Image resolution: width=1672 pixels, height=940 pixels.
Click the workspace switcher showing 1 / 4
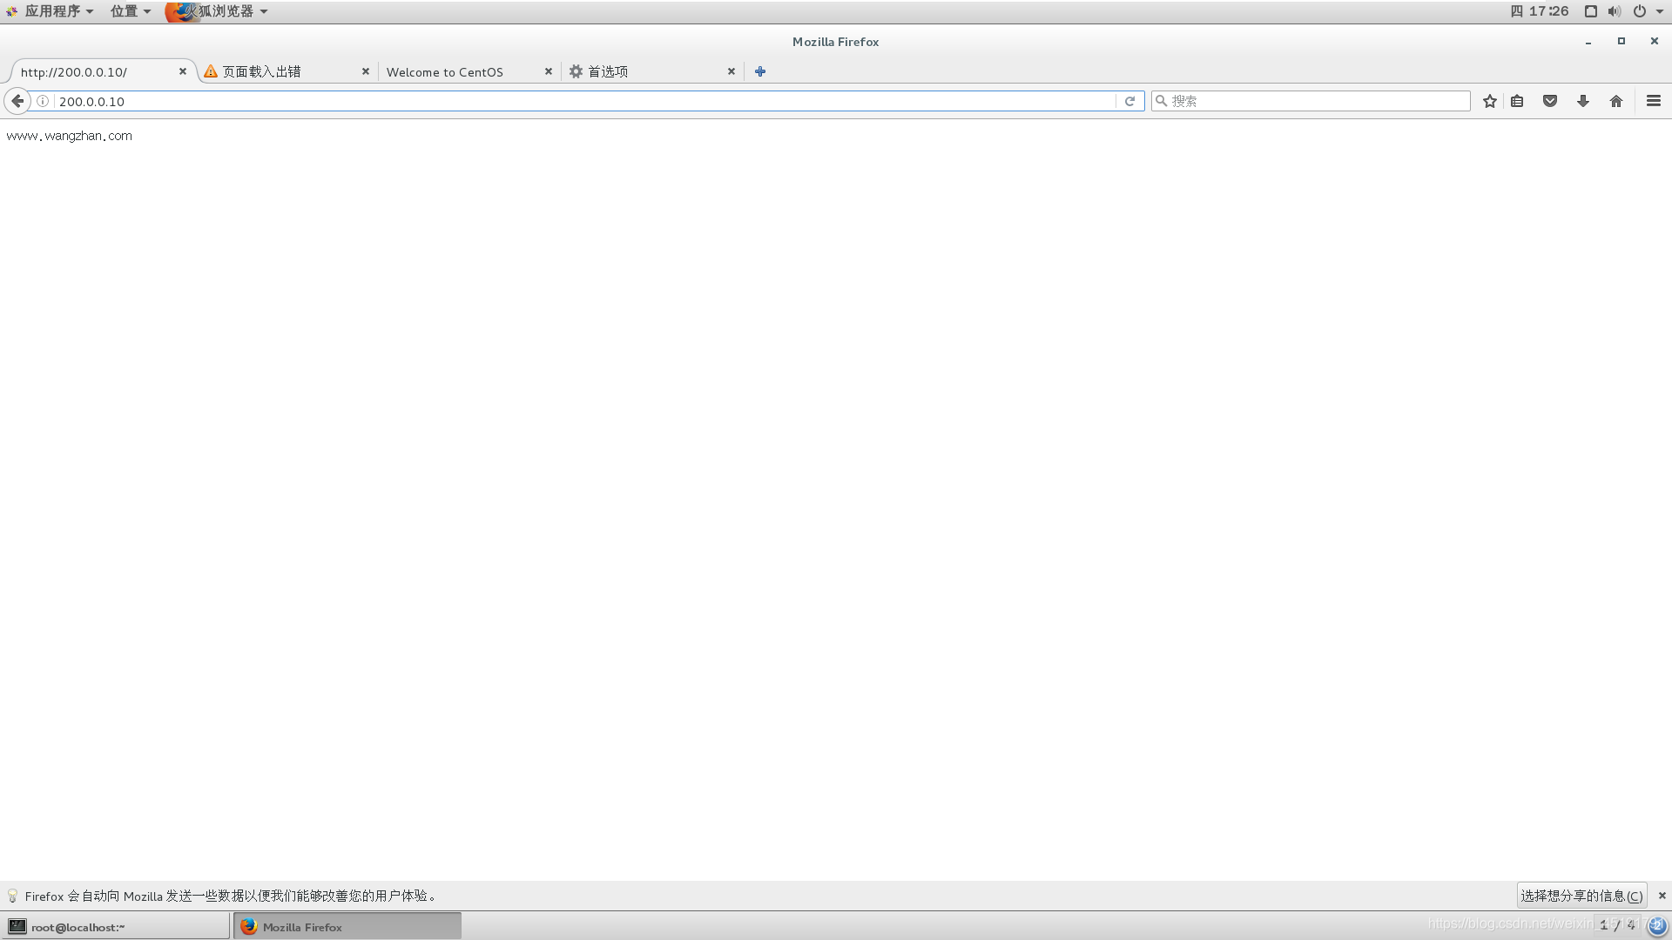1618,926
